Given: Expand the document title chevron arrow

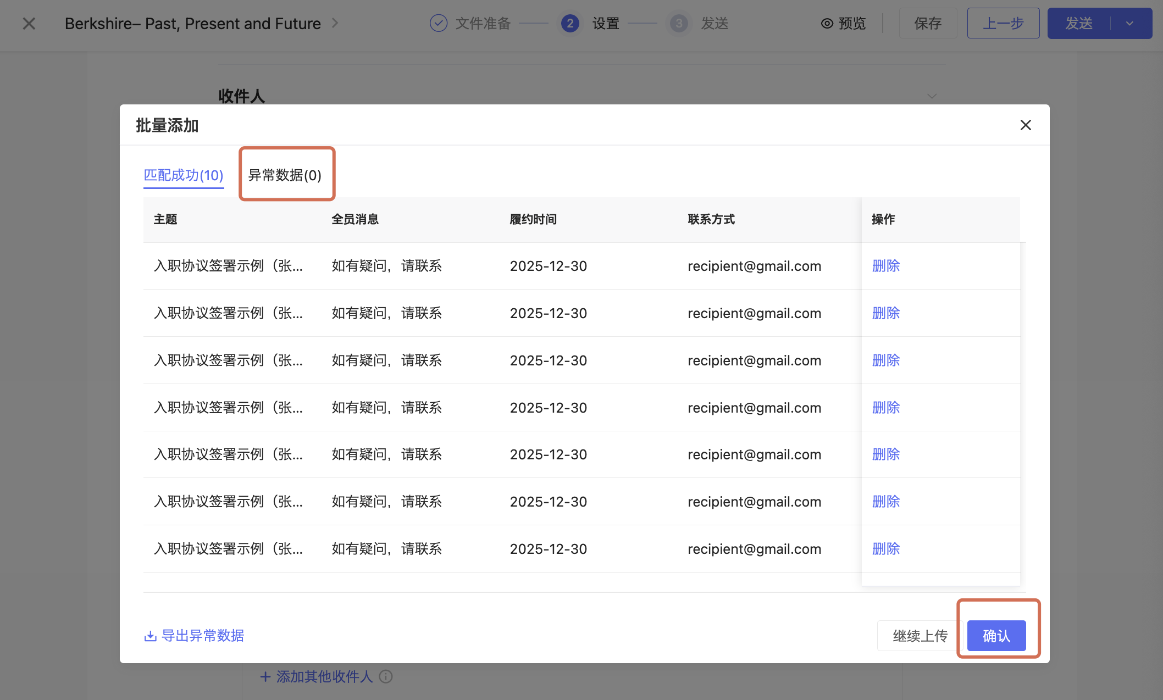Looking at the screenshot, I should [335, 23].
